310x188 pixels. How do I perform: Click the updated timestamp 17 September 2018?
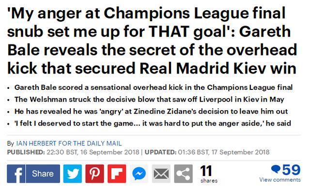pos(240,152)
